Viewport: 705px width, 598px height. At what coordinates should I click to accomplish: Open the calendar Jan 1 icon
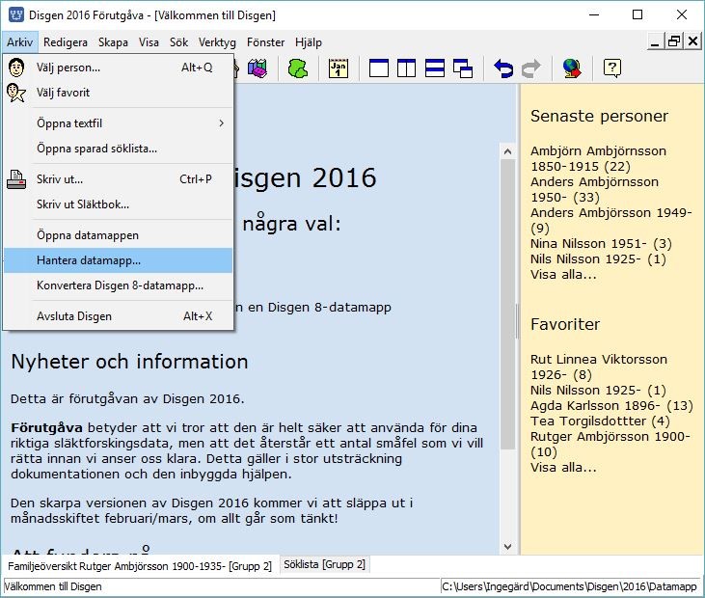(x=339, y=68)
